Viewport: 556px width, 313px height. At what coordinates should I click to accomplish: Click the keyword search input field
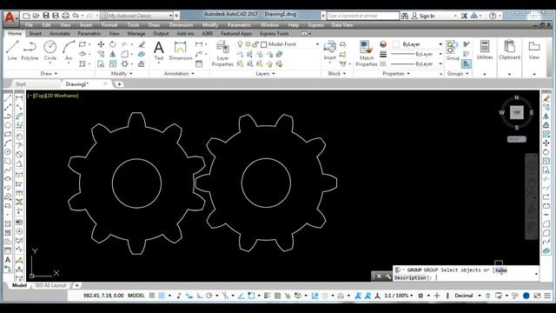(363, 16)
